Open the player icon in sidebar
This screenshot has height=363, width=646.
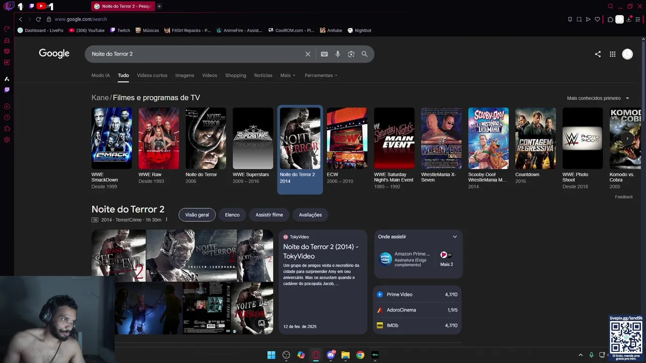pos(7,106)
